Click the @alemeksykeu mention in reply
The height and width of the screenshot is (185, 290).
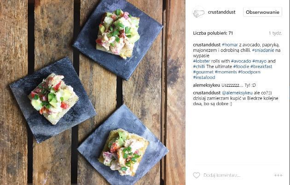coord(237,93)
